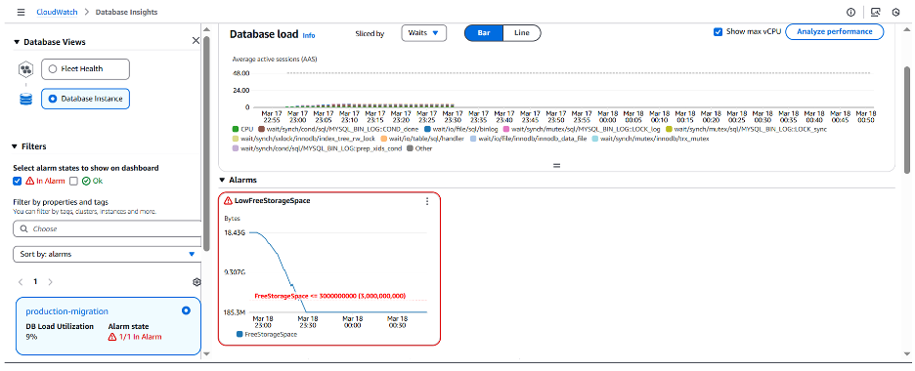Click the left panel scroll down arrow
The width and height of the screenshot is (915, 371).
pos(205,353)
